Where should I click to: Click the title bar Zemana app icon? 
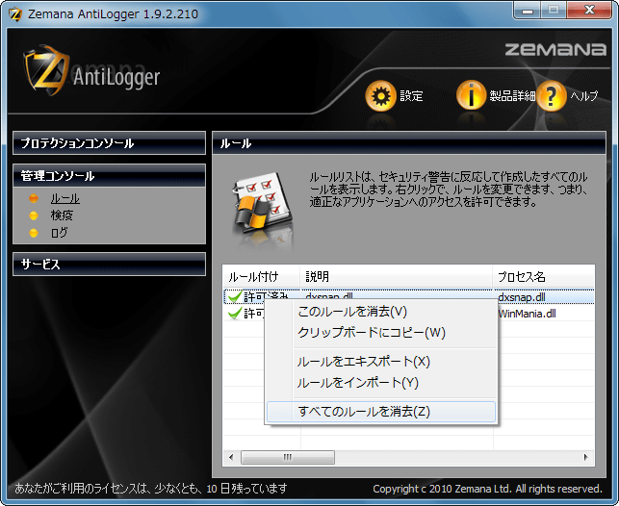pyautogui.click(x=15, y=14)
